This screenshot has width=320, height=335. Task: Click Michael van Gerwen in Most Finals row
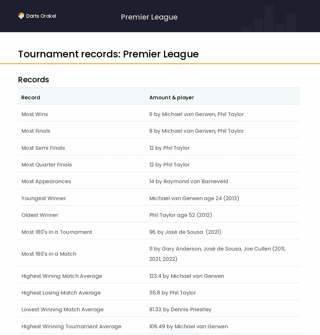(188, 131)
